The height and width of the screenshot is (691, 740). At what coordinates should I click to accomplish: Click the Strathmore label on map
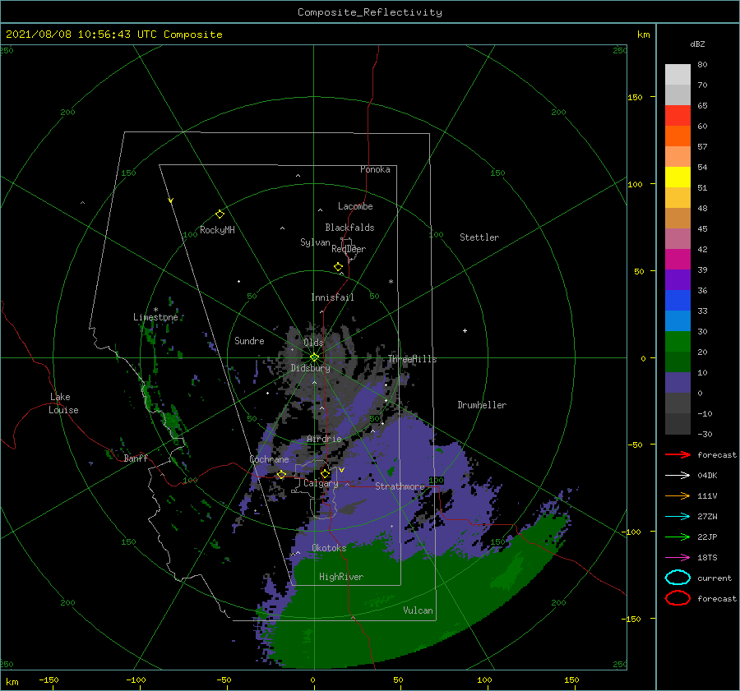coord(400,486)
